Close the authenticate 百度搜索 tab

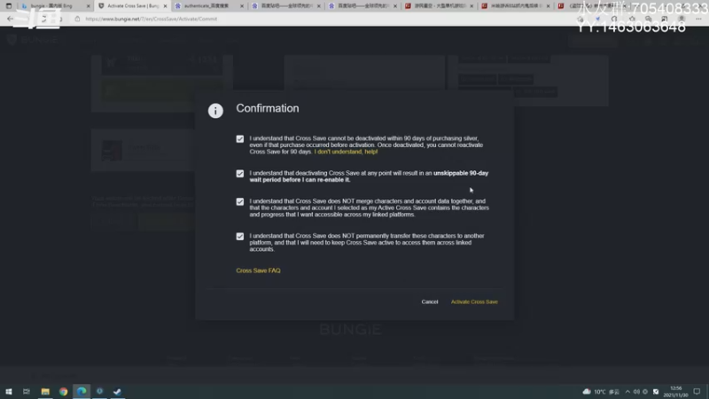(242, 6)
